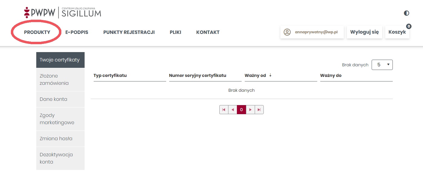Click the cart item count badge

pos(409,26)
